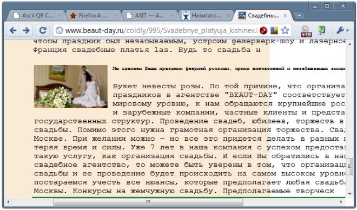Go forward with the forward arrow

(26, 30)
